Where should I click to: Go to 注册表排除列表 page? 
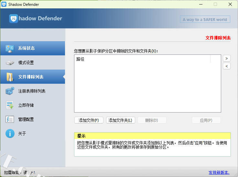(33, 91)
